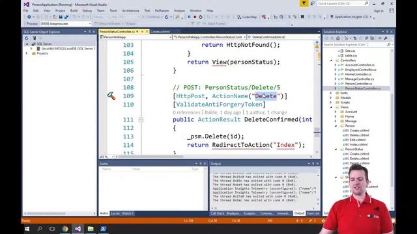Screen dimensions: 417x234
Task: Stop debugging with the red square icon
Action: point(195,17)
